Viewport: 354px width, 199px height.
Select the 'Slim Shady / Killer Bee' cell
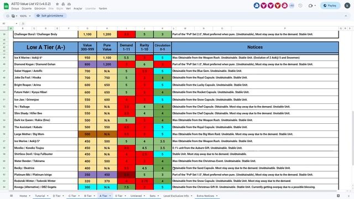tap(46, 113)
